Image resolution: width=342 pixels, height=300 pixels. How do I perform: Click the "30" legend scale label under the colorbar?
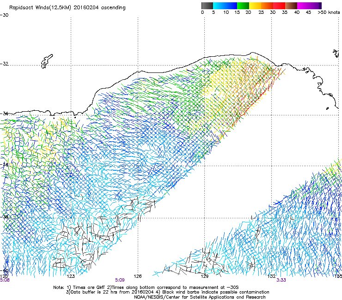tap(273, 12)
